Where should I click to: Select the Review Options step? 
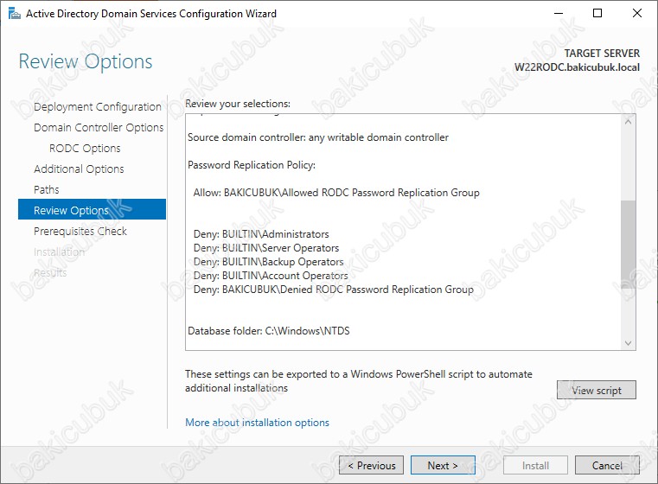tap(71, 211)
